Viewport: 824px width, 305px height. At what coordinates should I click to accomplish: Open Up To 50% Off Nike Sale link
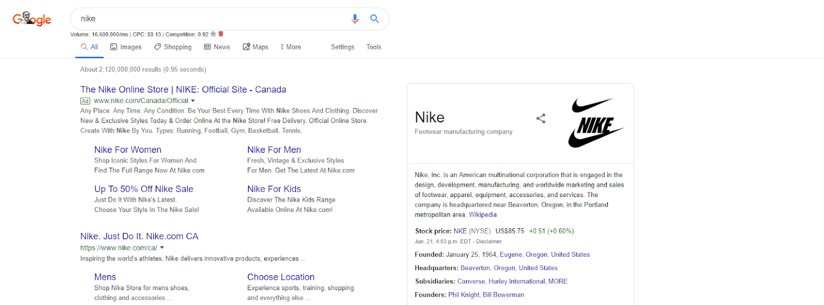click(x=144, y=189)
